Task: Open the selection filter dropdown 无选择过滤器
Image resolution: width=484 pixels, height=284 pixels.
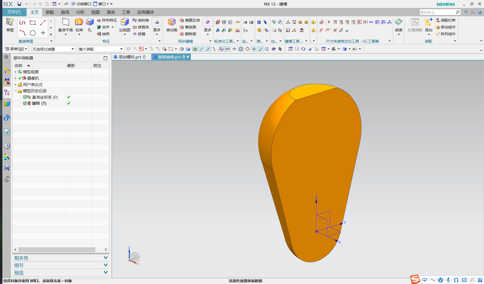Action: 53,49
